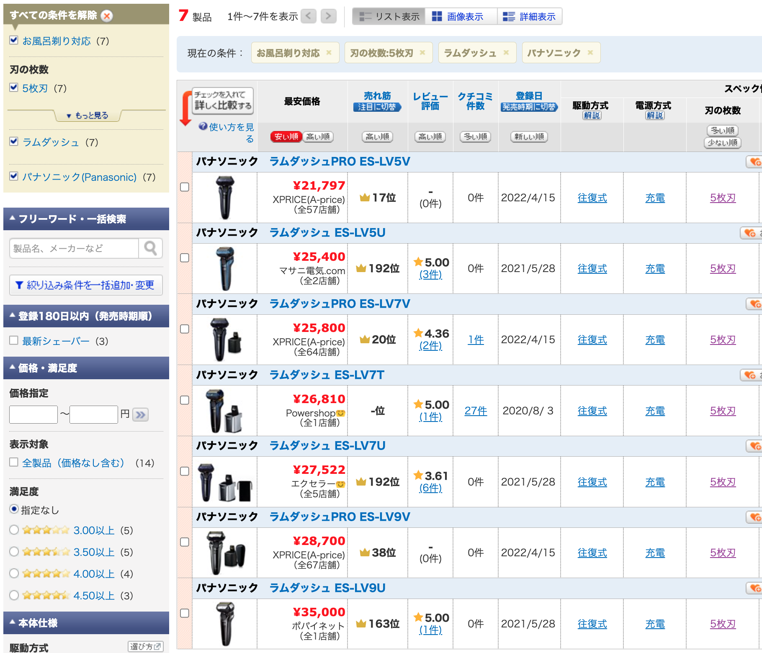Expand もっと見る blade count options
Viewport: 762px width, 653px height.
(88, 116)
